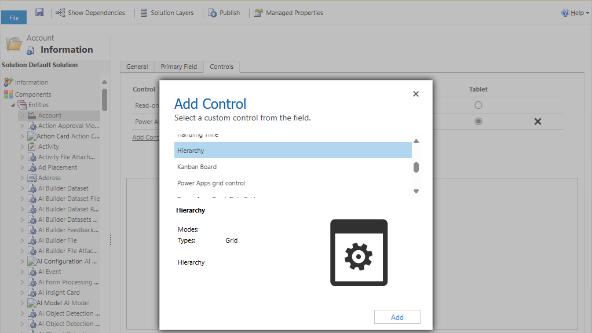The width and height of the screenshot is (592, 333).
Task: Click the Help question mark icon
Action: coord(565,13)
